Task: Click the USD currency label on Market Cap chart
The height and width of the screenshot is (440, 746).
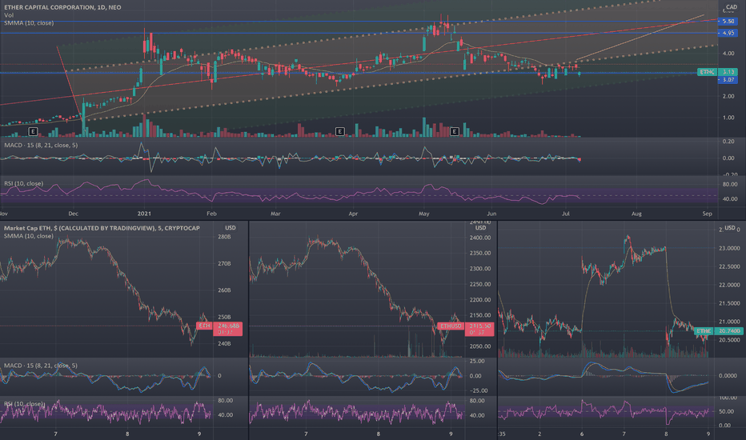Action: point(231,228)
